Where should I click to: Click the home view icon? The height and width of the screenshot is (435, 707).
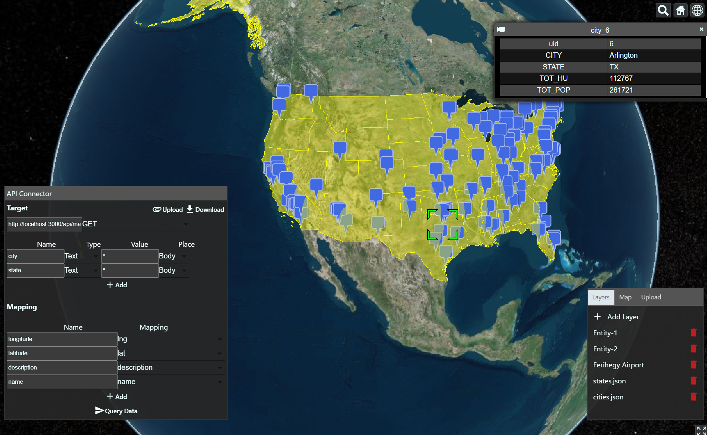(x=680, y=11)
